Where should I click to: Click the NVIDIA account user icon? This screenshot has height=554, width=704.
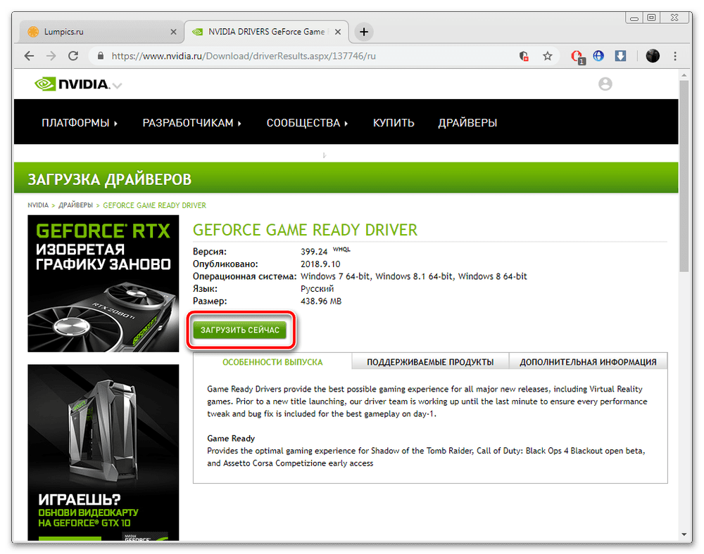pyautogui.click(x=605, y=84)
